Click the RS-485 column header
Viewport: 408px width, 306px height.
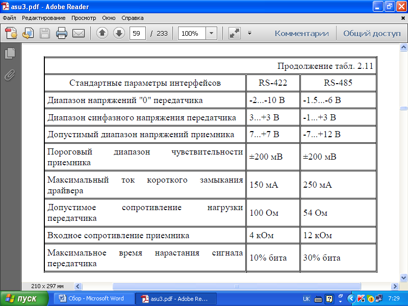pyautogui.click(x=338, y=83)
